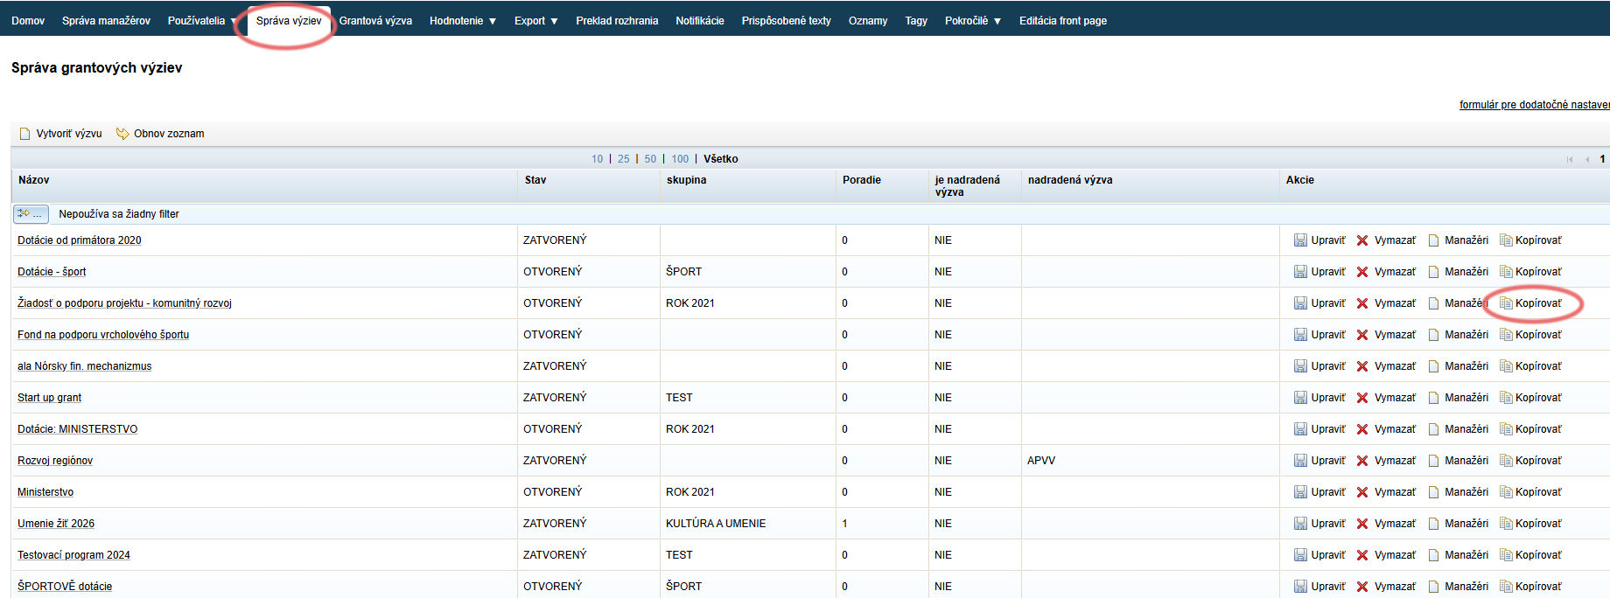The height and width of the screenshot is (598, 1610).
Task: Click the Obnov zoznam refresh icon
Action: click(122, 134)
